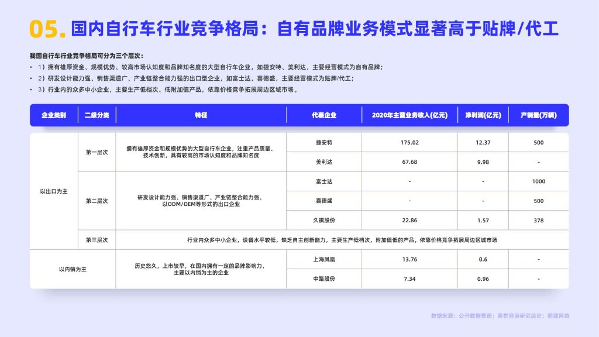Select the 中路股份 company cell

[324, 279]
